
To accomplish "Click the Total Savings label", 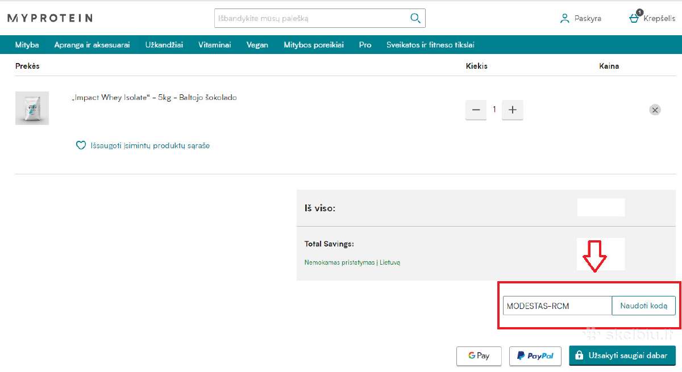I will pyautogui.click(x=329, y=244).
